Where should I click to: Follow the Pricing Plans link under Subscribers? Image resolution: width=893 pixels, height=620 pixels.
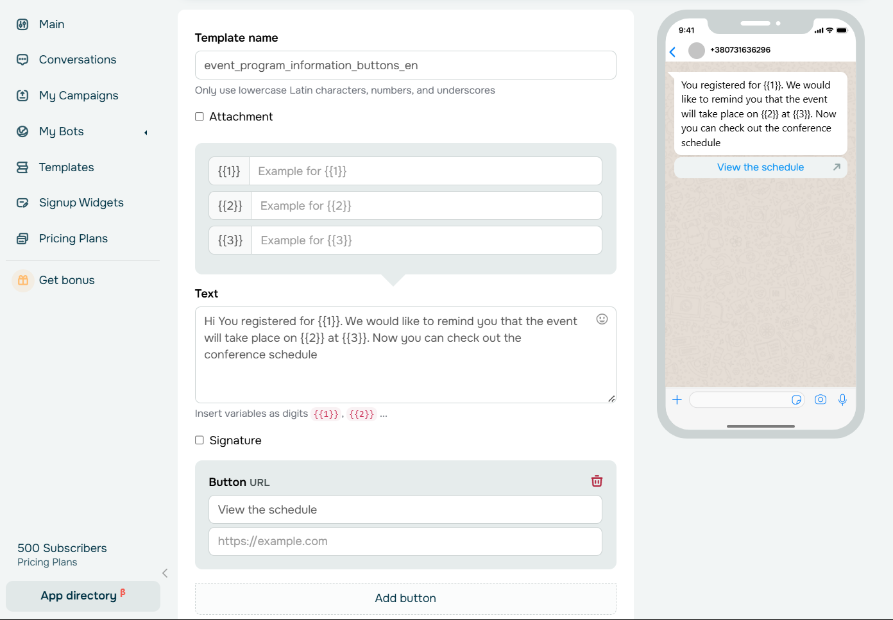tap(47, 562)
